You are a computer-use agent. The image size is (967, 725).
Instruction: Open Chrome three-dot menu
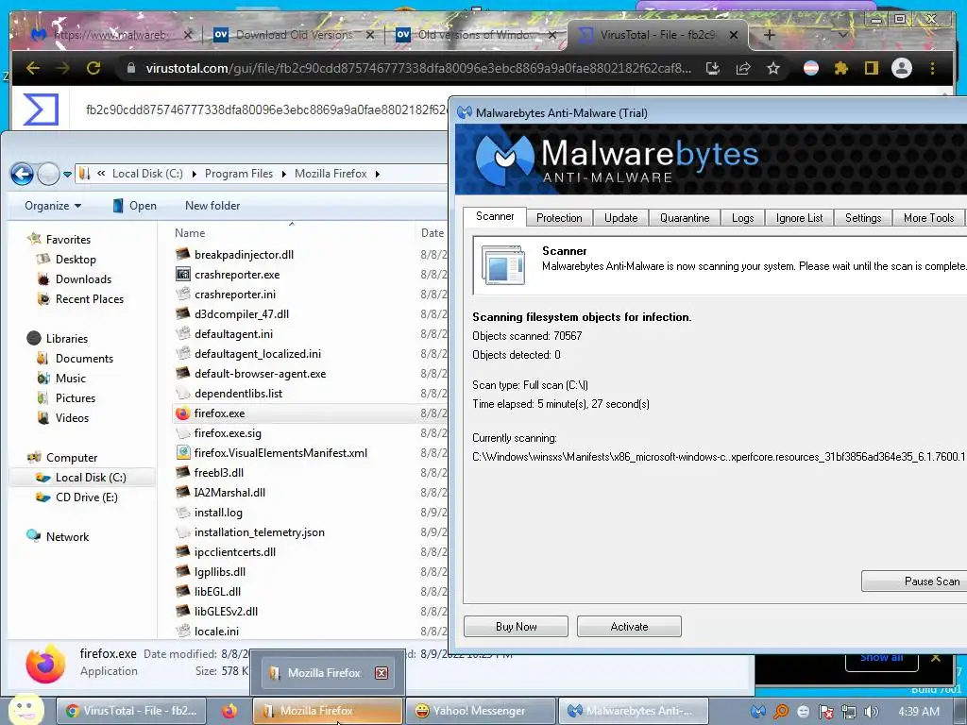932,68
